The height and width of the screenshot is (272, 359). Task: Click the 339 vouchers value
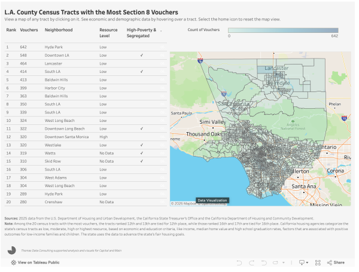point(23,112)
